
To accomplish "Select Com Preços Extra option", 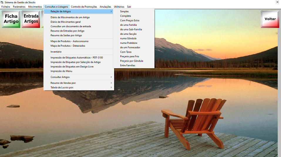I will [129, 20].
